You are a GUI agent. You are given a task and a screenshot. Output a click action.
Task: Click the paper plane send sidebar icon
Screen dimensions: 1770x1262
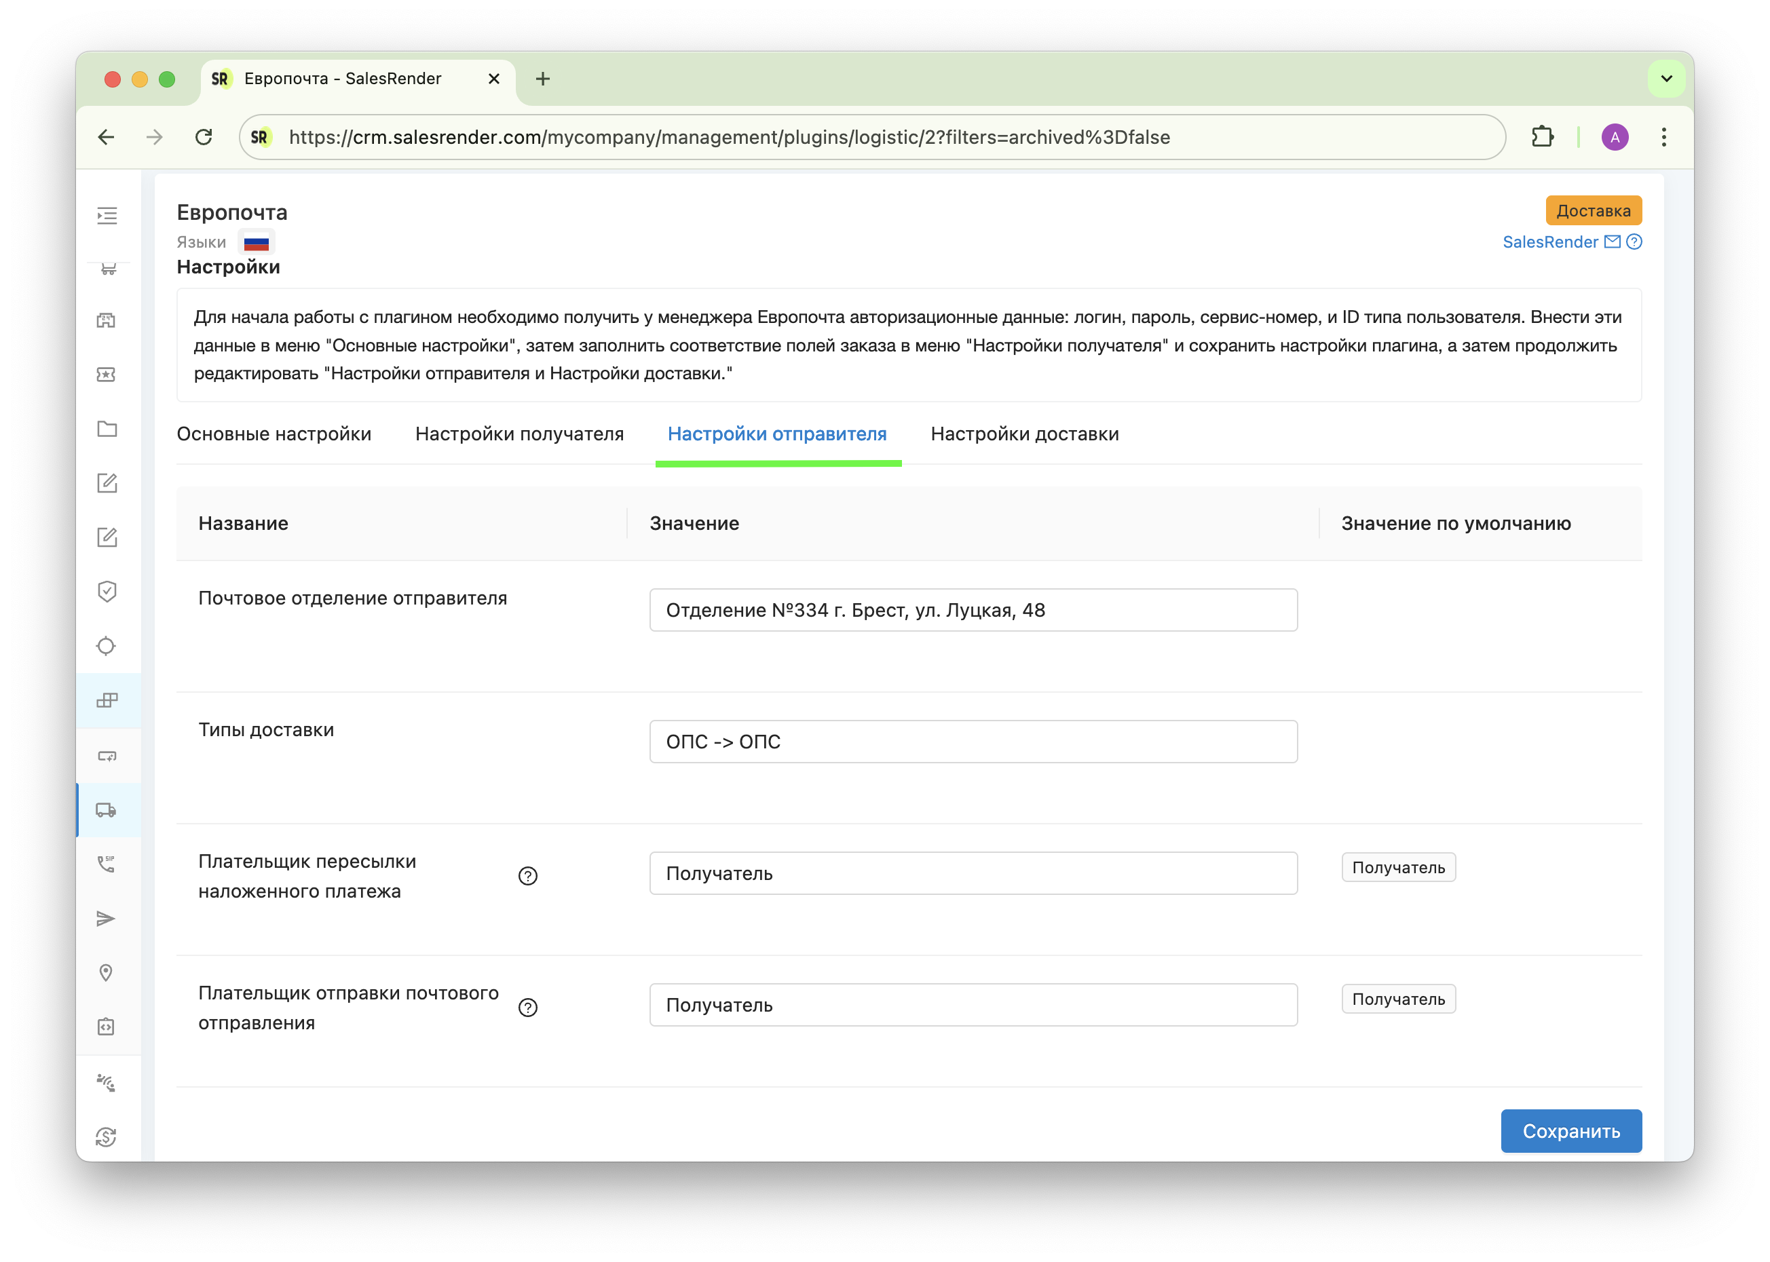[107, 919]
